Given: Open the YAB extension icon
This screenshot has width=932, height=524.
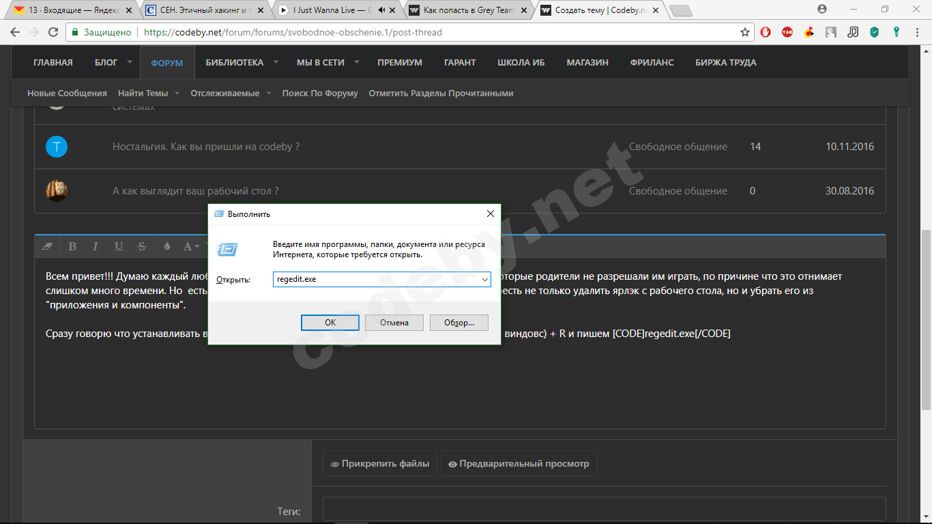Looking at the screenshot, I should point(787,32).
